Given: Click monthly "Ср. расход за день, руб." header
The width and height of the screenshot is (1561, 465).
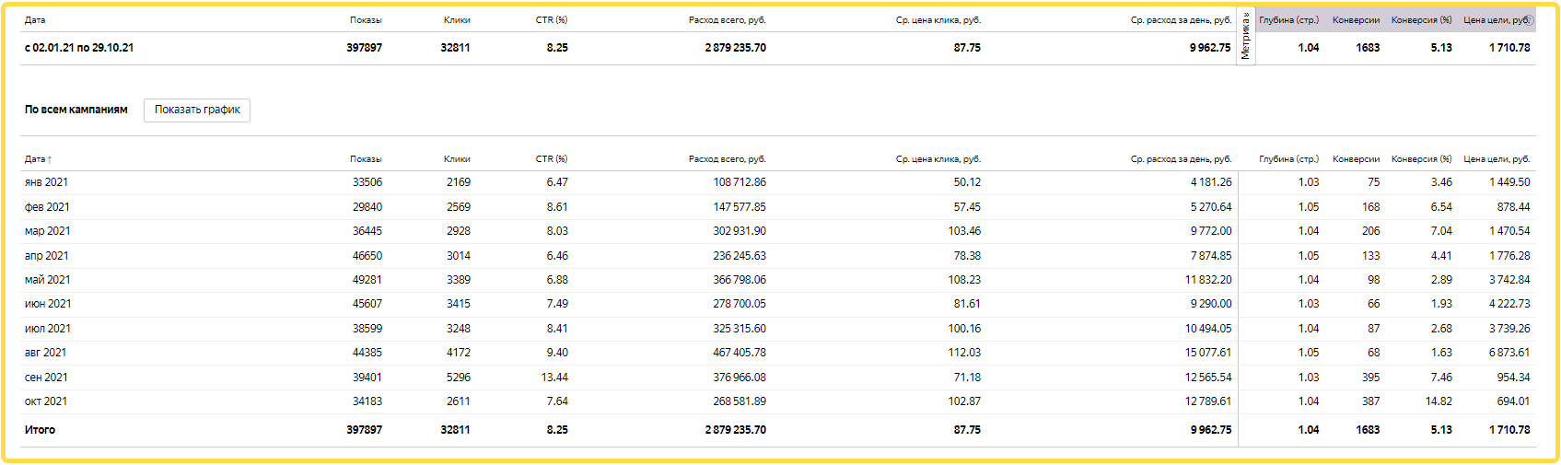Looking at the screenshot, I should (1181, 159).
